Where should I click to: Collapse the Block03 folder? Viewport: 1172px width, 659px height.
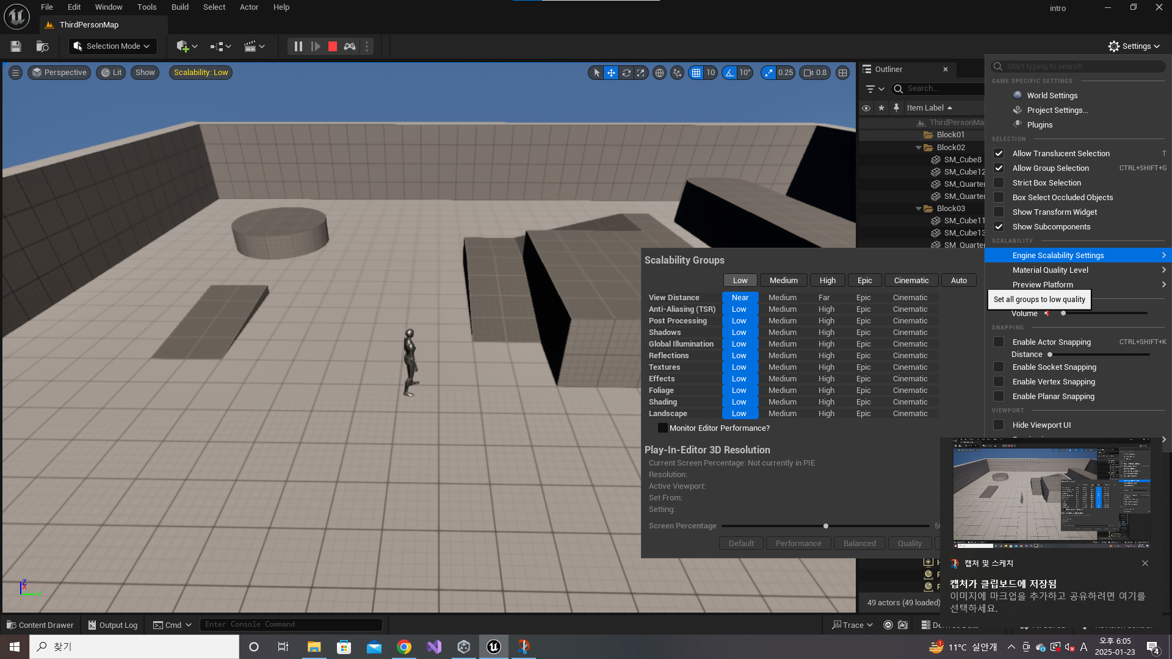click(x=919, y=209)
